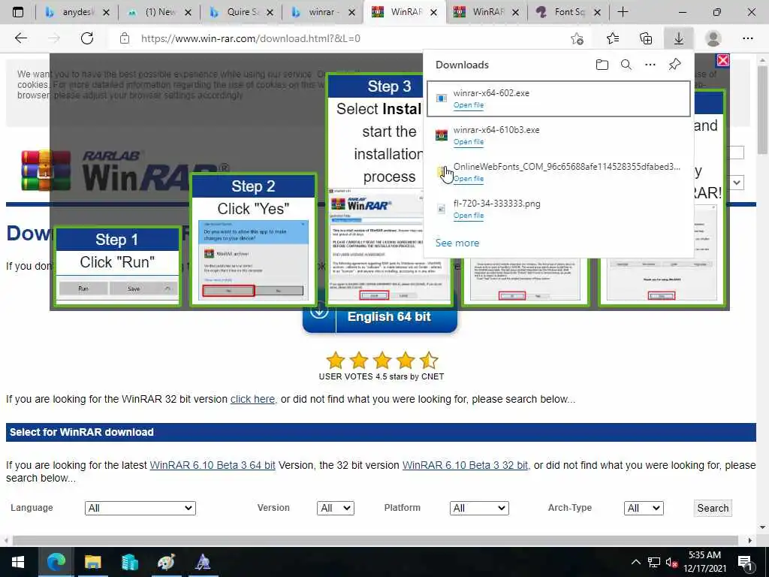The image size is (769, 577).
Task: Open a new tab with plus button
Action: [623, 12]
